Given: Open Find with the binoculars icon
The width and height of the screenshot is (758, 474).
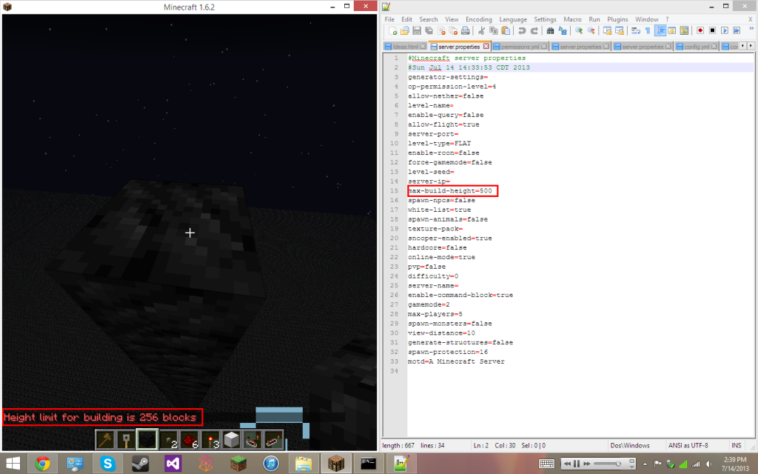Looking at the screenshot, I should [x=550, y=31].
